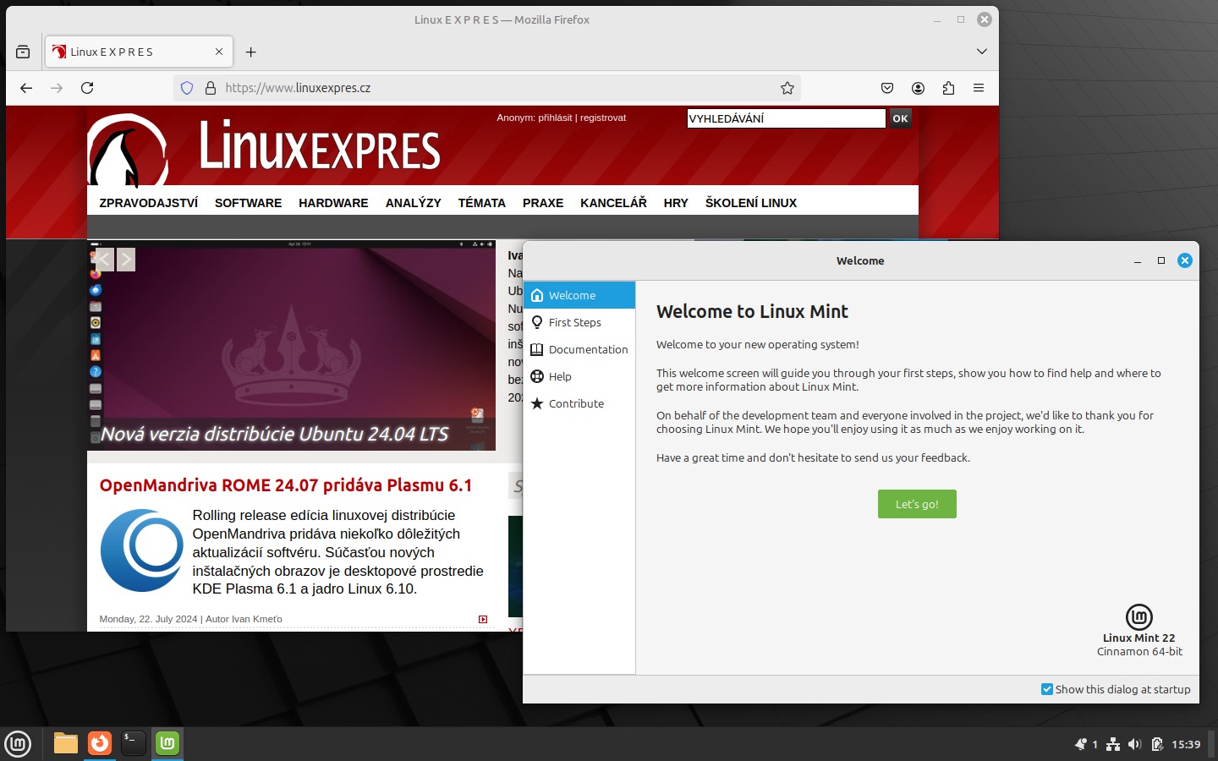Viewport: 1218px width, 761px height.
Task: Select First Steps in Mint sidebar
Action: (x=579, y=322)
